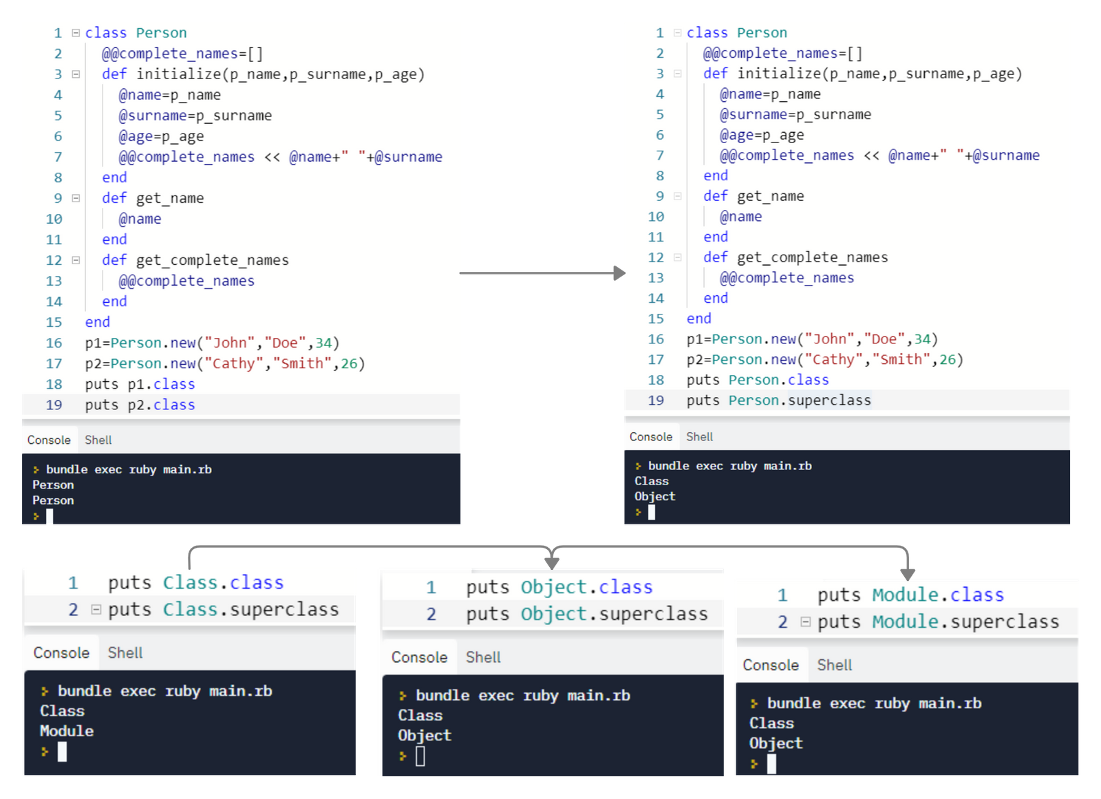Viewport: 1101px width, 799px height.
Task: Open Shell tab under the puts p2.class editor
Action: tap(98, 440)
